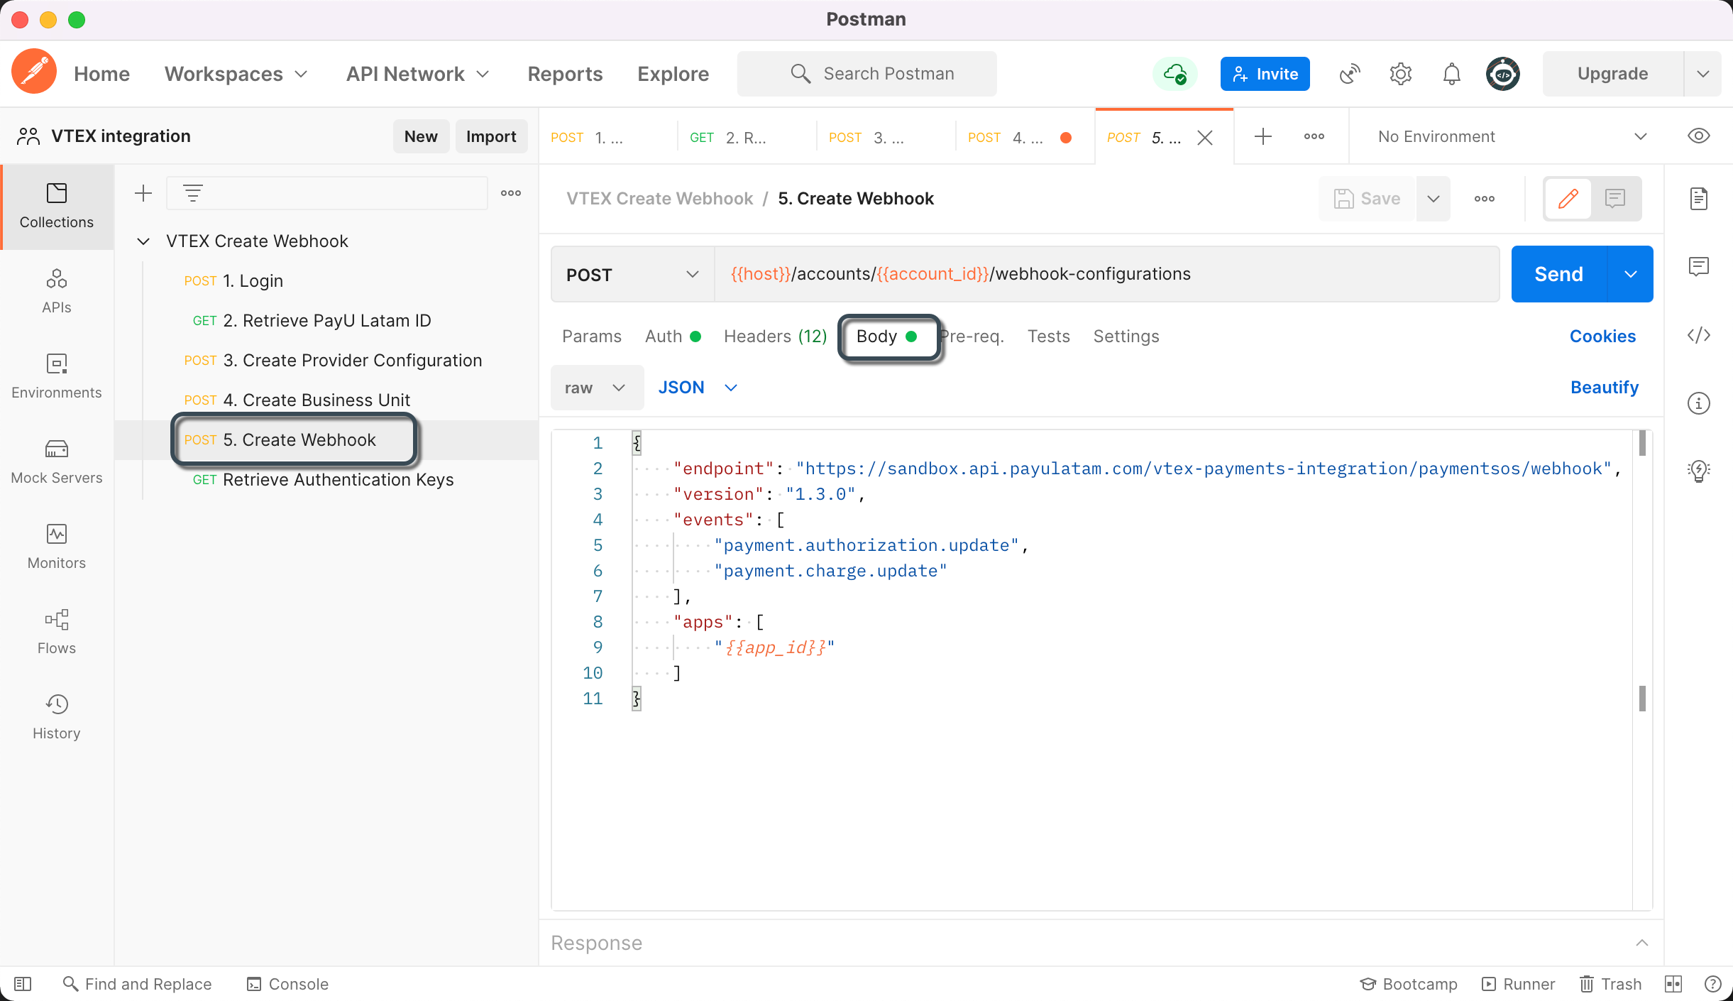Open request more actions menu

pyautogui.click(x=1485, y=199)
